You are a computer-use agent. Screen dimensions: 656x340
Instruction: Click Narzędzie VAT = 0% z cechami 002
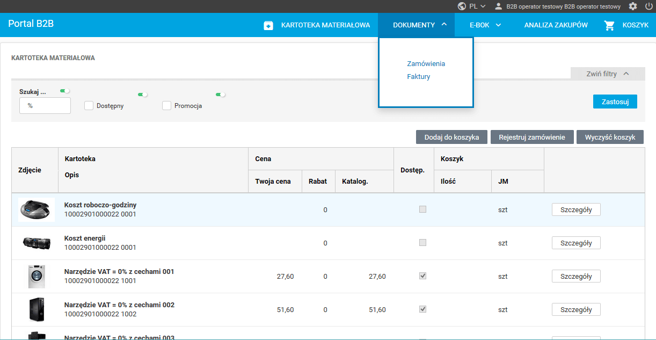tap(119, 305)
